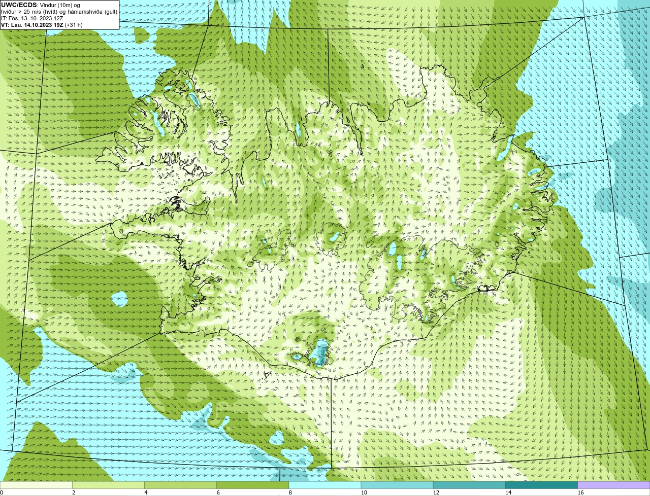
Task: Click the '14' label under the color scale
Action: coord(508,492)
